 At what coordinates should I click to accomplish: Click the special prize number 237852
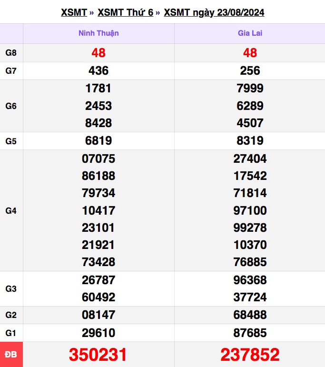point(250,355)
